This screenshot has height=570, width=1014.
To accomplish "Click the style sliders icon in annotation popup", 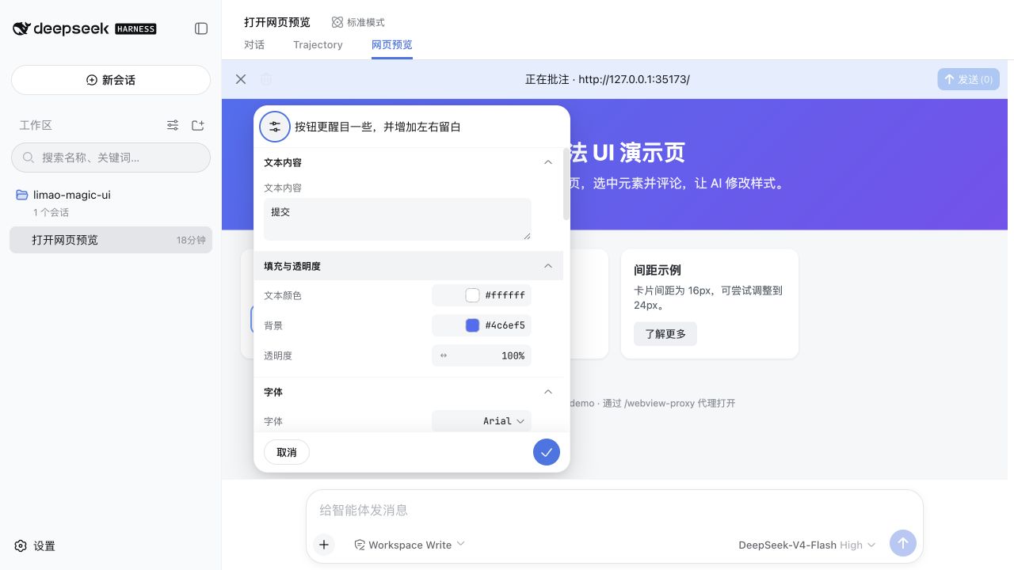I will click(275, 126).
